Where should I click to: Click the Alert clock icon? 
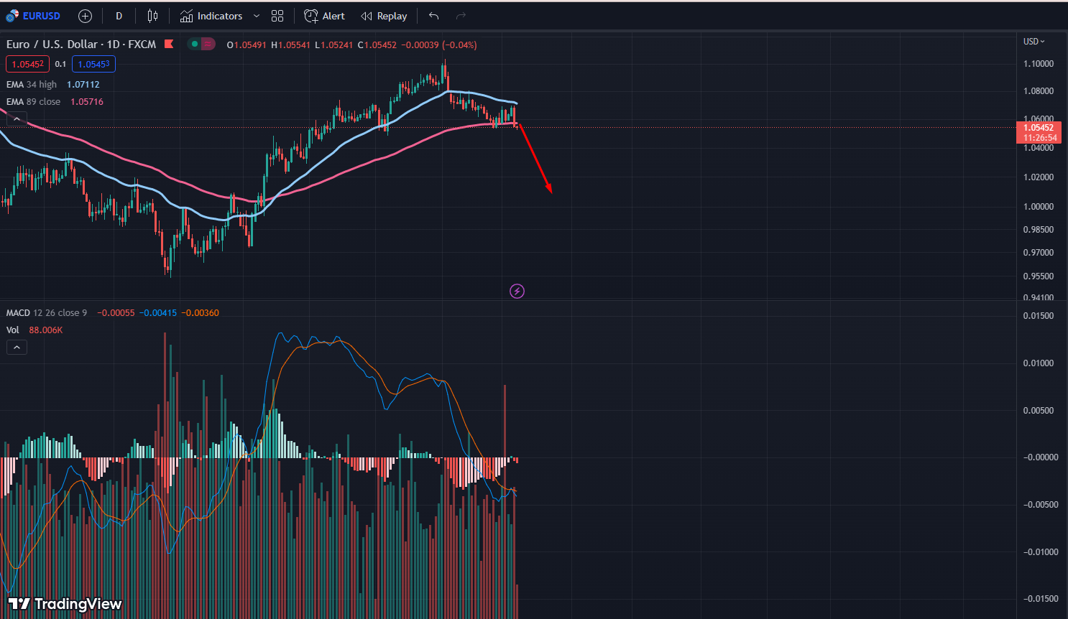310,15
